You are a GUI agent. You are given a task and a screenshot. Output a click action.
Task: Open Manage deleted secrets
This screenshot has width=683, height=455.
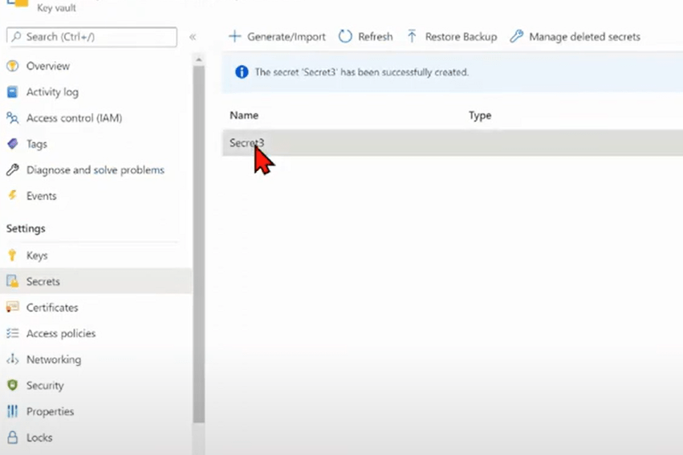click(575, 37)
